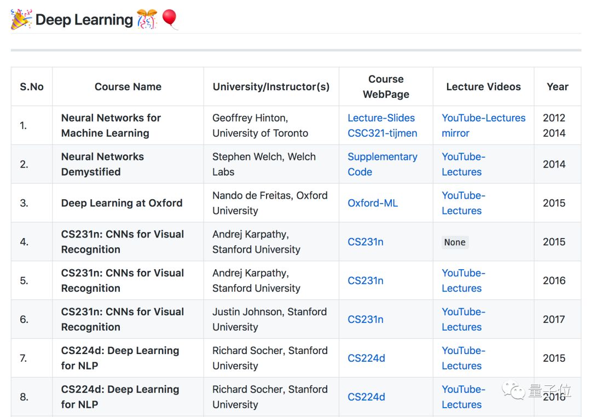Open the CS224d link for the 2015 course
This screenshot has width=591, height=417.
click(x=366, y=358)
